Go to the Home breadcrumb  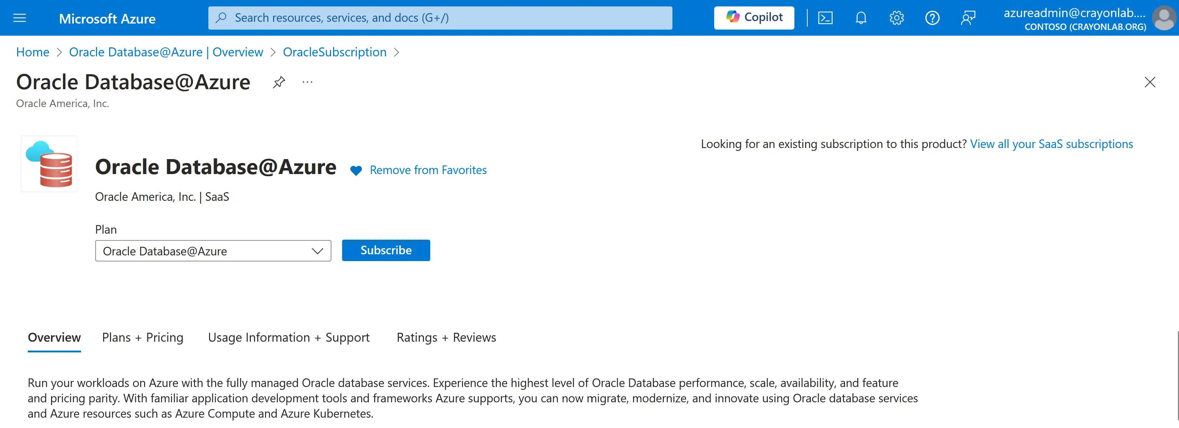pyautogui.click(x=32, y=52)
